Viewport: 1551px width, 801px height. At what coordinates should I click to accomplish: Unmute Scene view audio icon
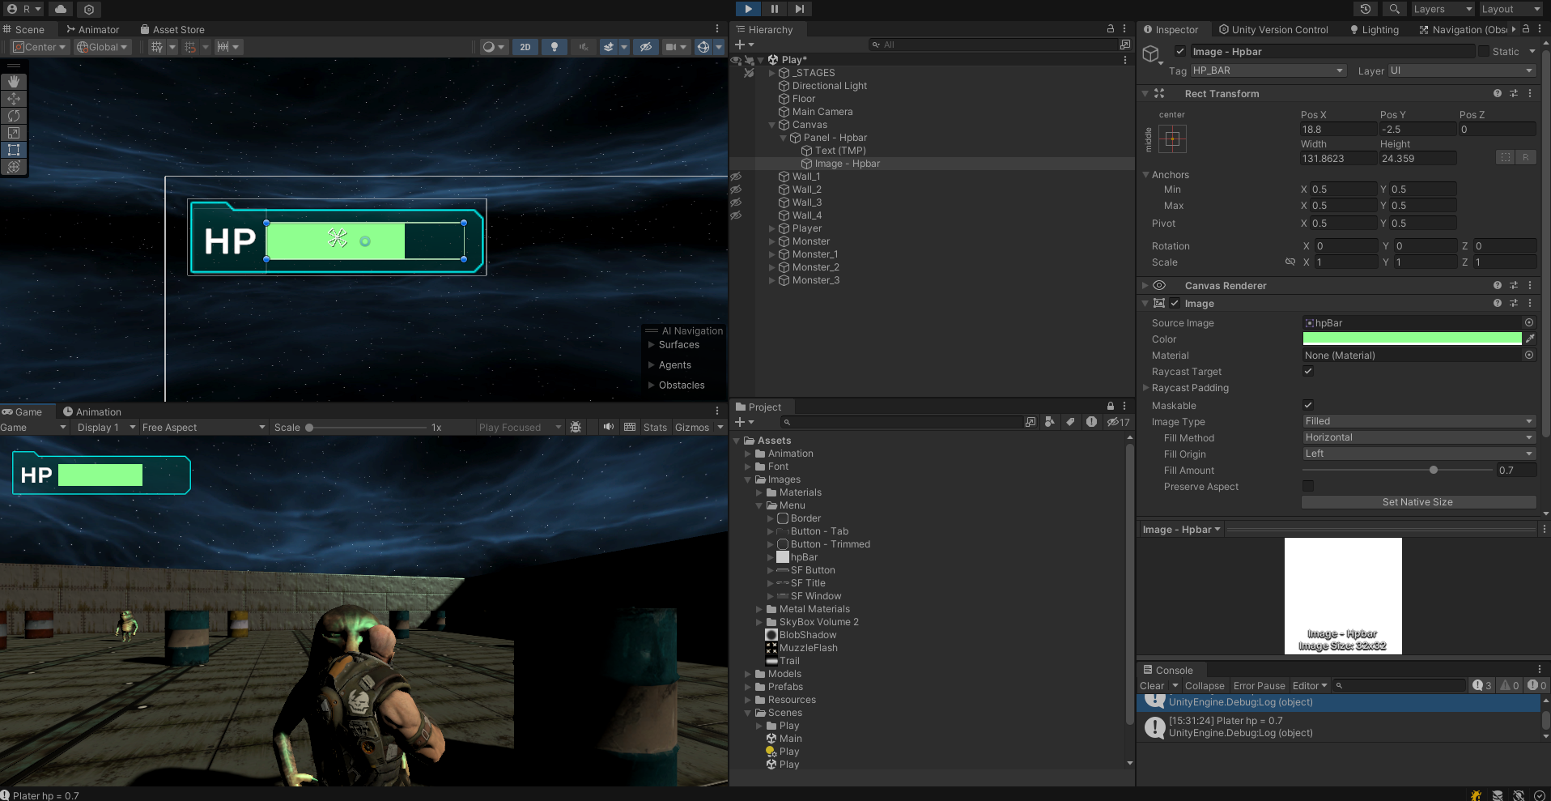(x=583, y=47)
